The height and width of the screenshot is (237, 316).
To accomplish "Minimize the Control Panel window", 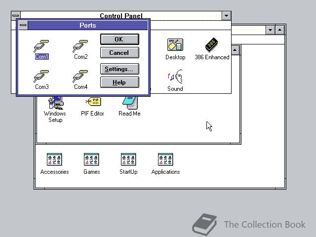I will tap(226, 16).
